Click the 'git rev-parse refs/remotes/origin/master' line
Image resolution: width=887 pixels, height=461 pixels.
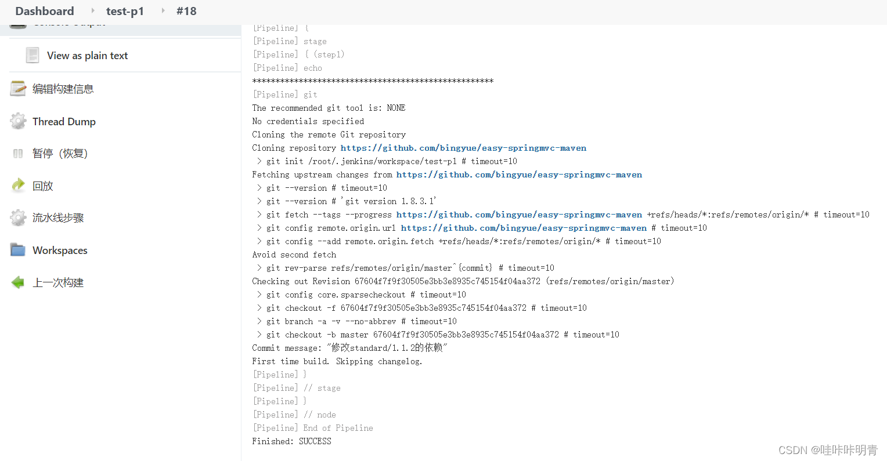point(405,268)
